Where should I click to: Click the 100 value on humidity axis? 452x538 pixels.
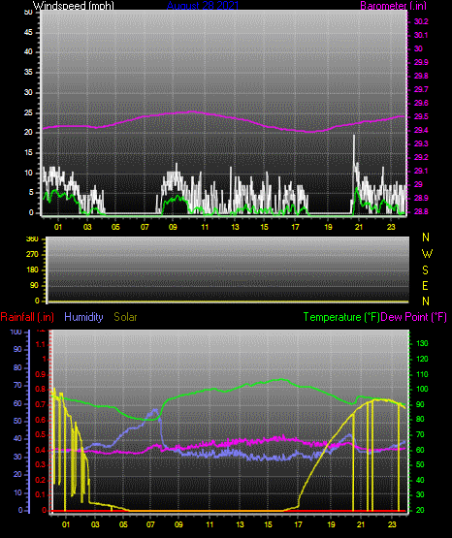click(x=16, y=332)
